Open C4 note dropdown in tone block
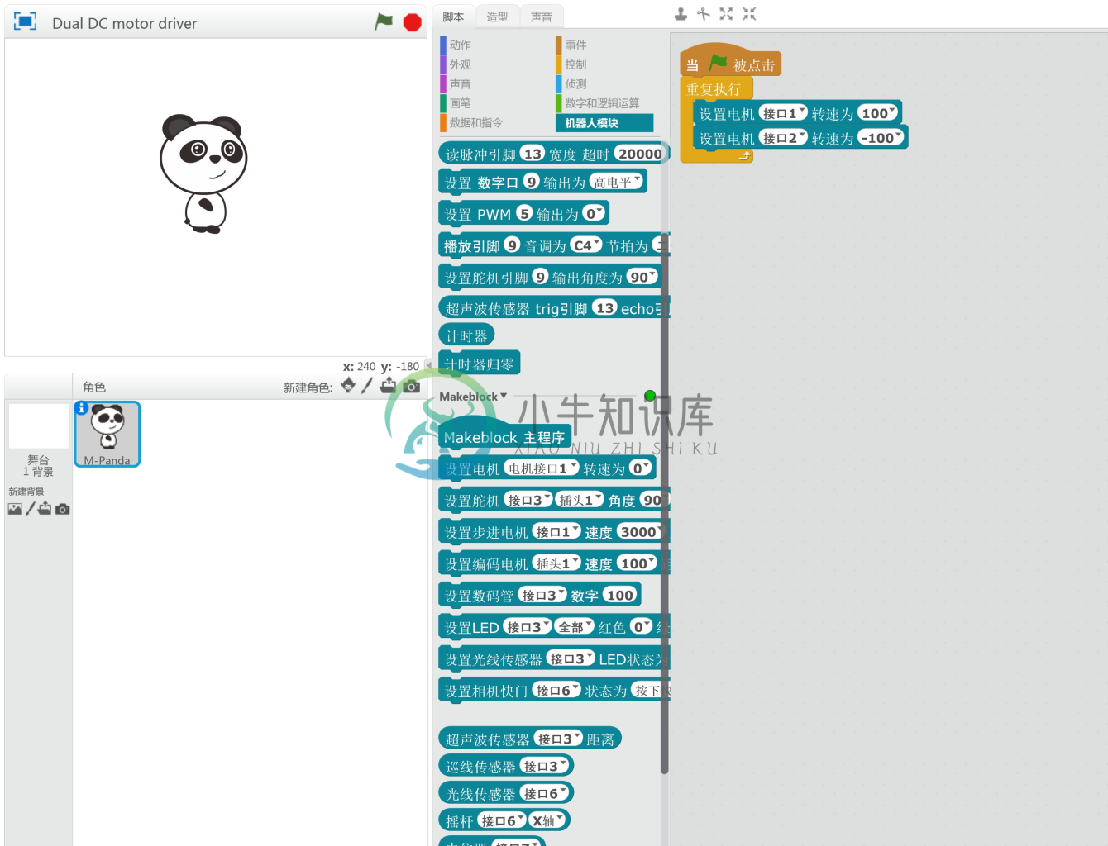Screen dimensions: 1108x846 (585, 245)
